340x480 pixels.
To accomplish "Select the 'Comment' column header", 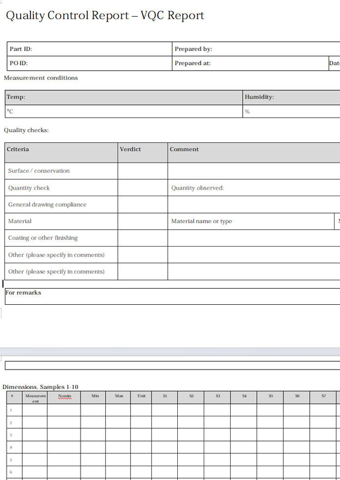I will click(x=254, y=152).
